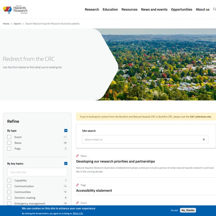Open the search magnifier icon in header
Screen dimensions: 216x216
(x=214, y=9)
